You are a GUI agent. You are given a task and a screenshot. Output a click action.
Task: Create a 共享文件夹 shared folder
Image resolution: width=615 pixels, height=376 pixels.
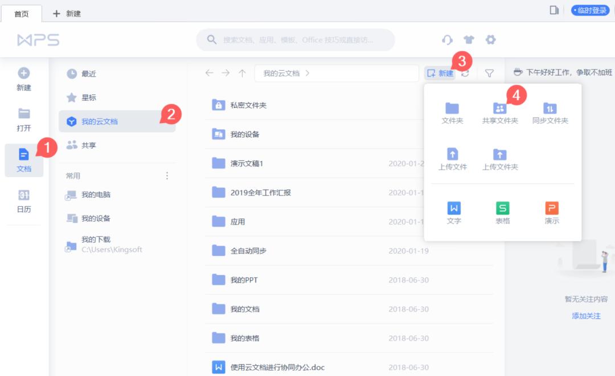tap(499, 112)
